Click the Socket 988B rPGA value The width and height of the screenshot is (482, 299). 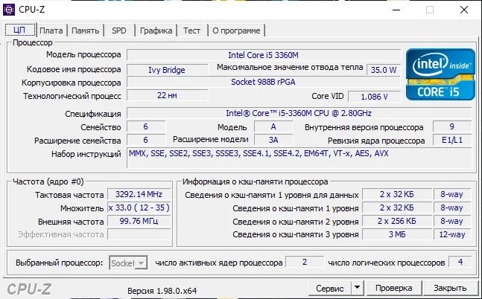coord(264,82)
